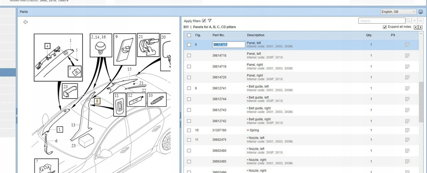Click the editable part number 39814717 field
427x173 pixels.
tap(229, 45)
